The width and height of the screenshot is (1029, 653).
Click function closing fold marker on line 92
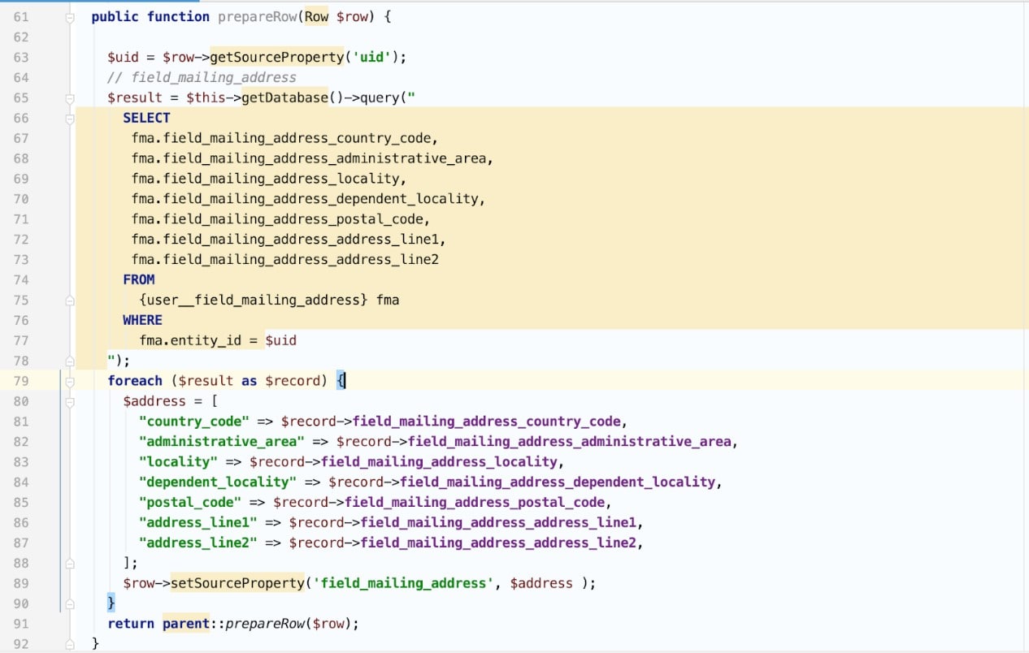coord(70,643)
